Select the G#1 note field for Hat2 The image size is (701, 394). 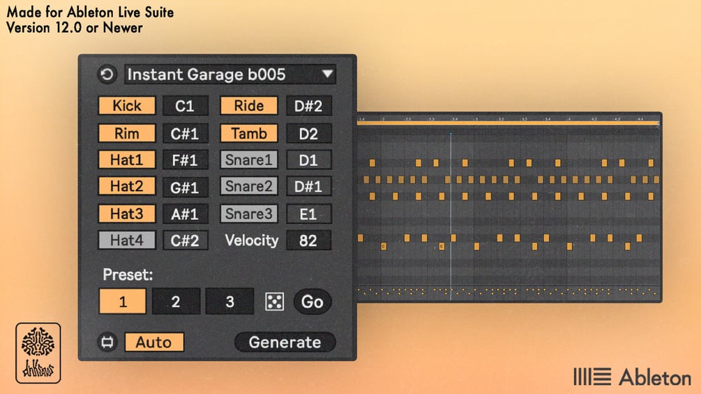(185, 187)
